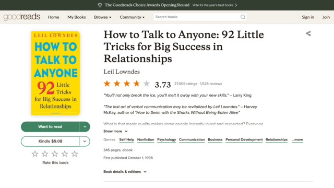
Task: Open the Psychology genre
Action: coord(166,139)
